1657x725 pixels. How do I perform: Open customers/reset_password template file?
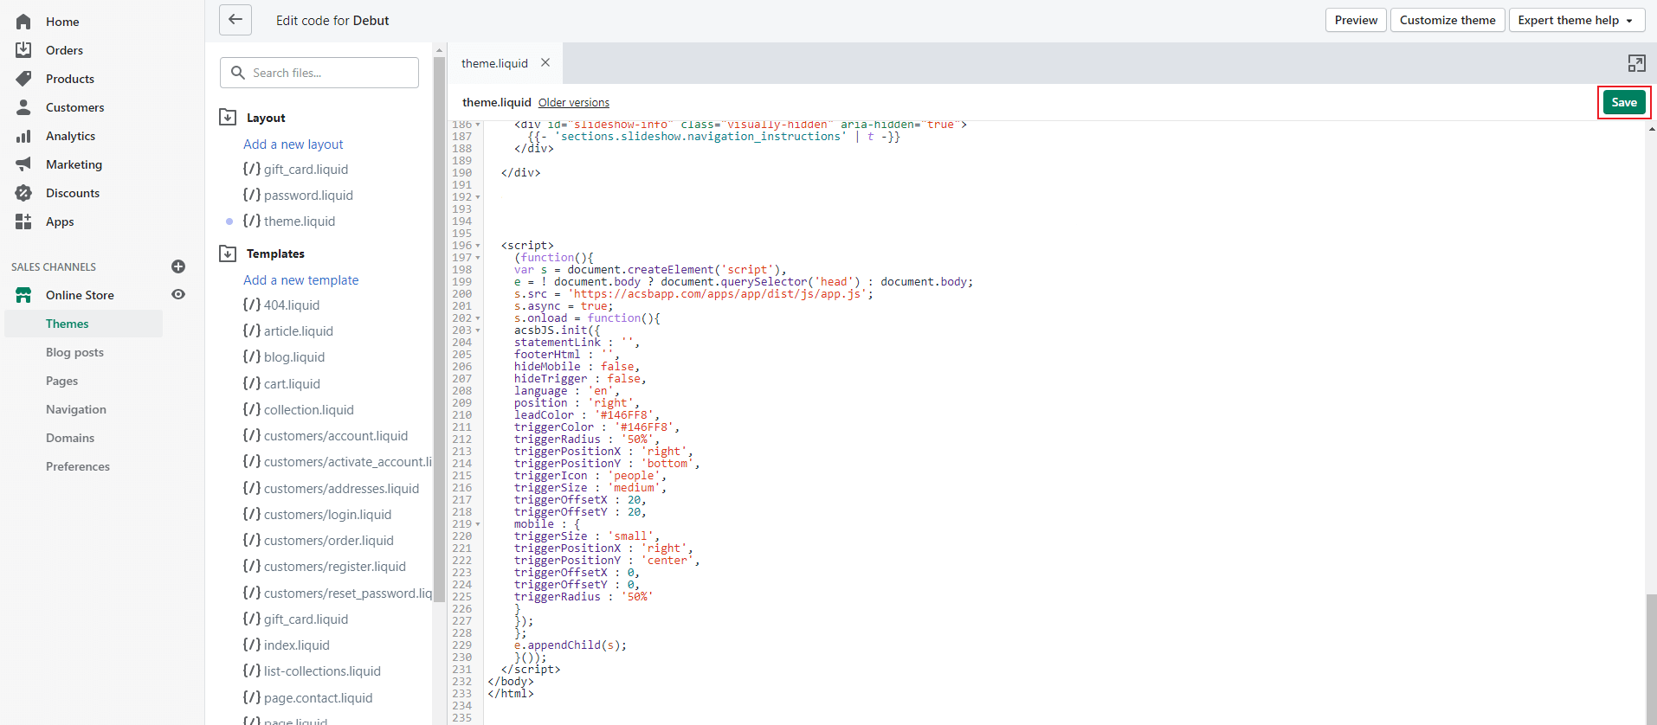(x=338, y=593)
